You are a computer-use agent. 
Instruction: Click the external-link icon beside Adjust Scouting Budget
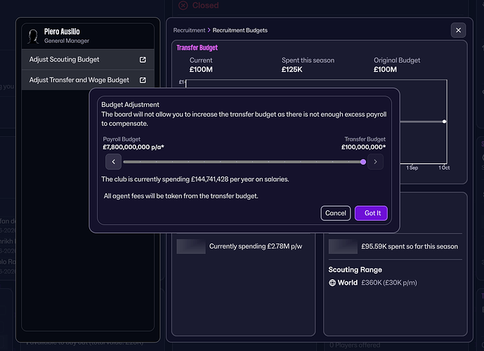click(143, 60)
